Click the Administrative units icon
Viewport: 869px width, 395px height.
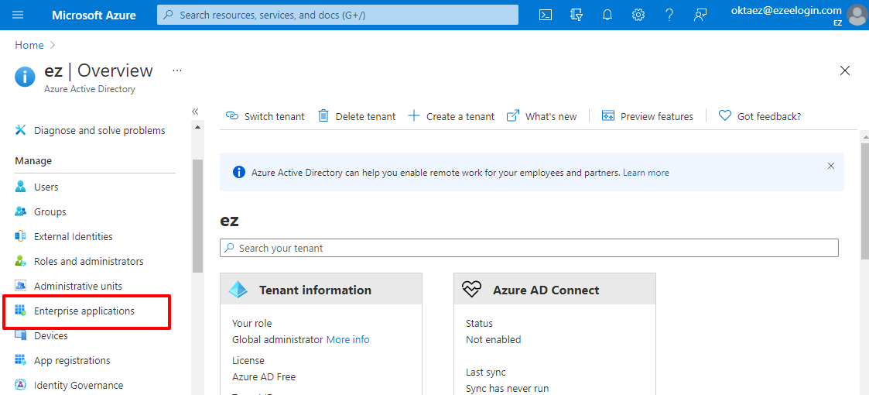click(x=20, y=286)
